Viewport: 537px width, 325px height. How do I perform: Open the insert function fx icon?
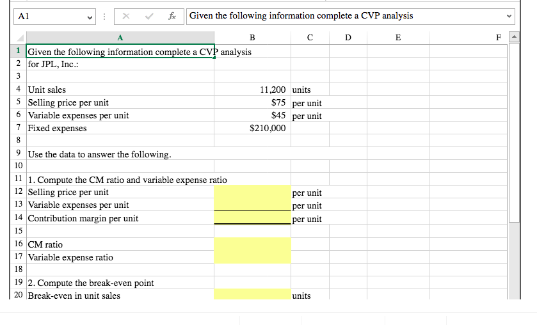172,16
